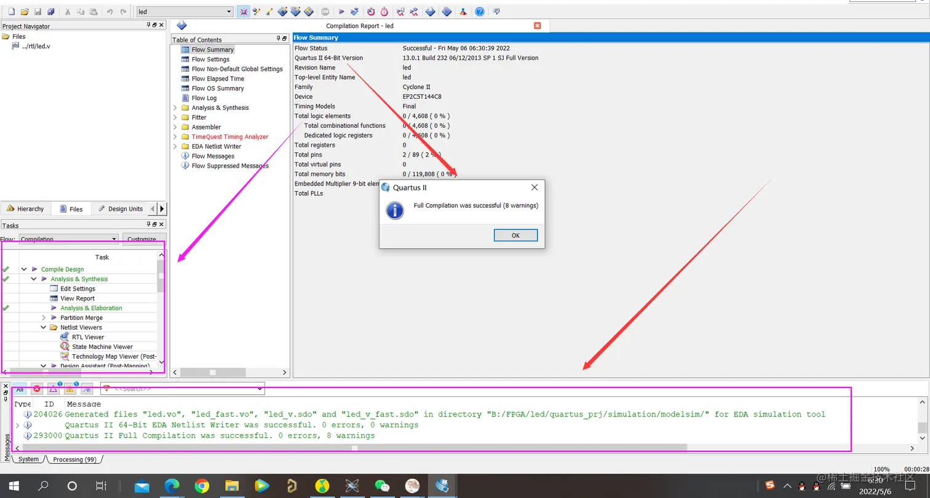930x498 pixels.
Task: Expand the Fitter report folder
Action: tap(175, 117)
